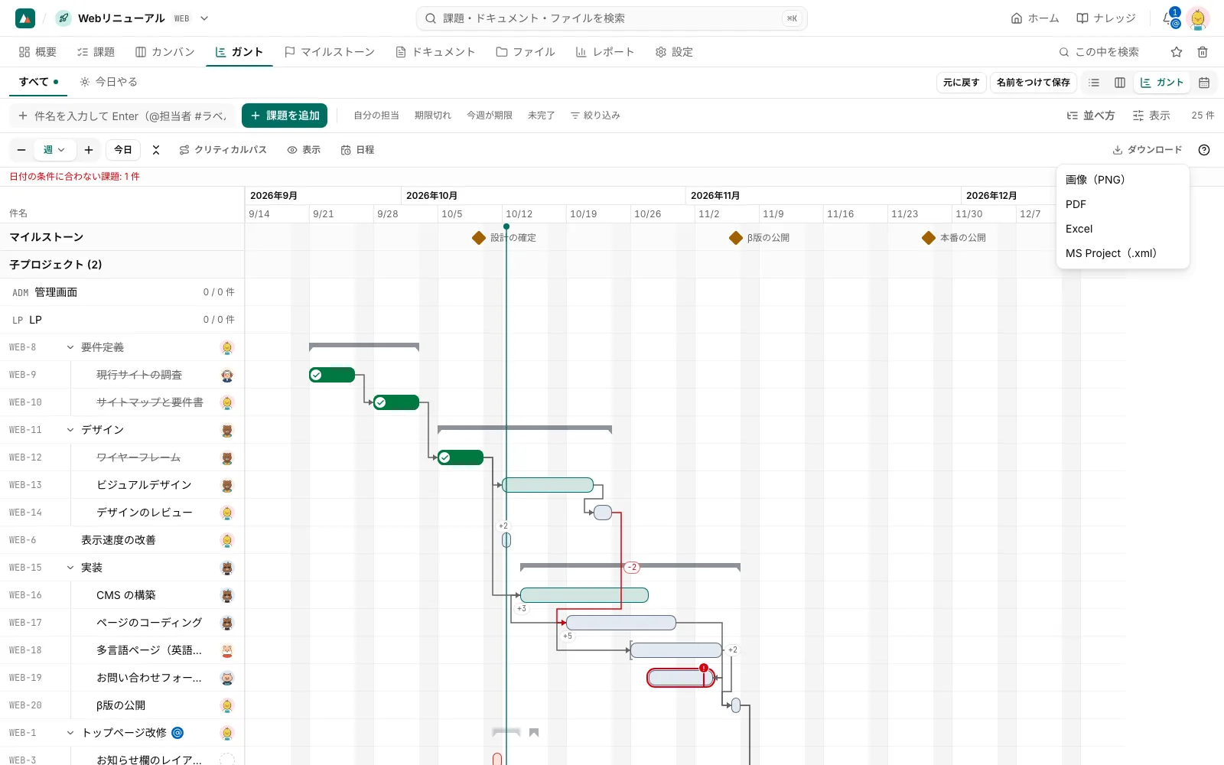Screen dimensions: 1224x765
Task: Zoom out timeline with minus icon
Action: coord(21,150)
